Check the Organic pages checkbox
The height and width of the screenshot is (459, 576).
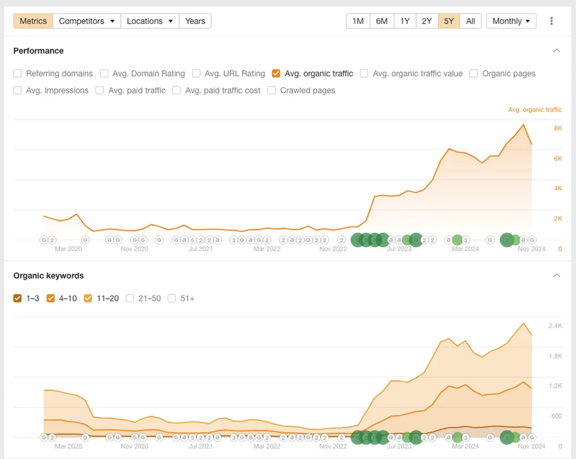(x=474, y=73)
